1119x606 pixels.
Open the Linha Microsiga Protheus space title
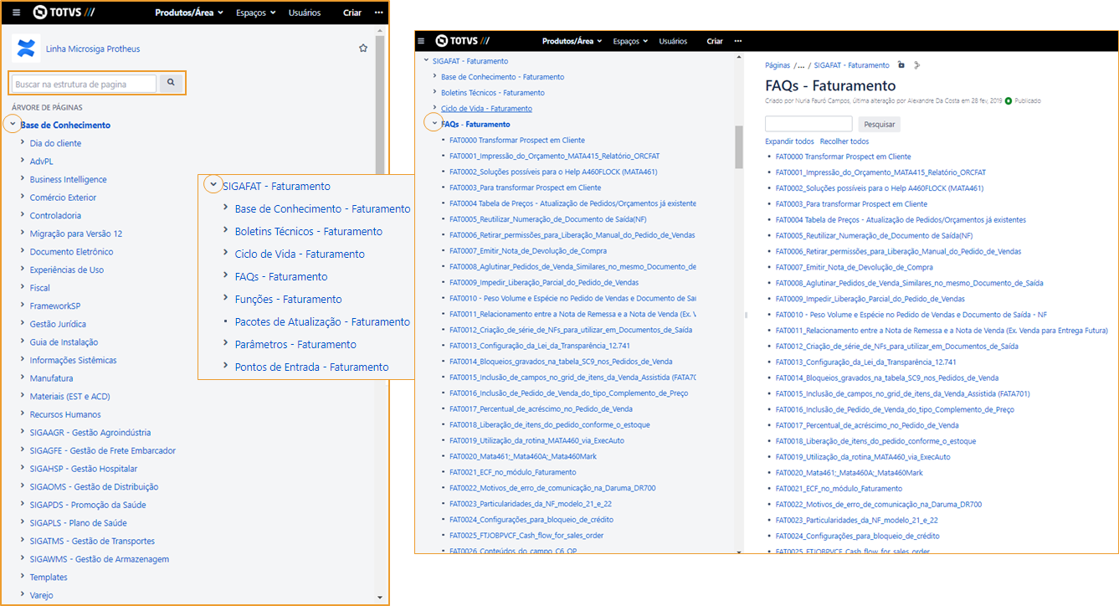click(x=93, y=49)
